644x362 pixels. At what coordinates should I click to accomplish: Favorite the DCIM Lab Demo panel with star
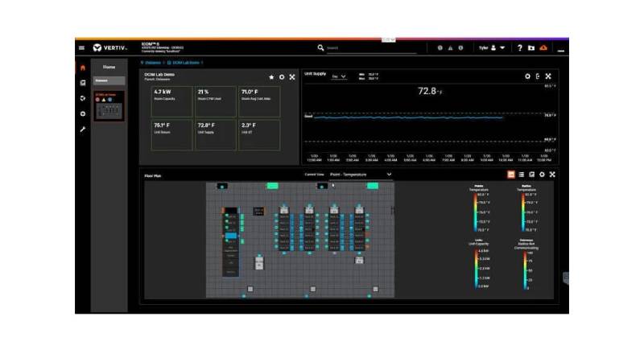tap(271, 77)
